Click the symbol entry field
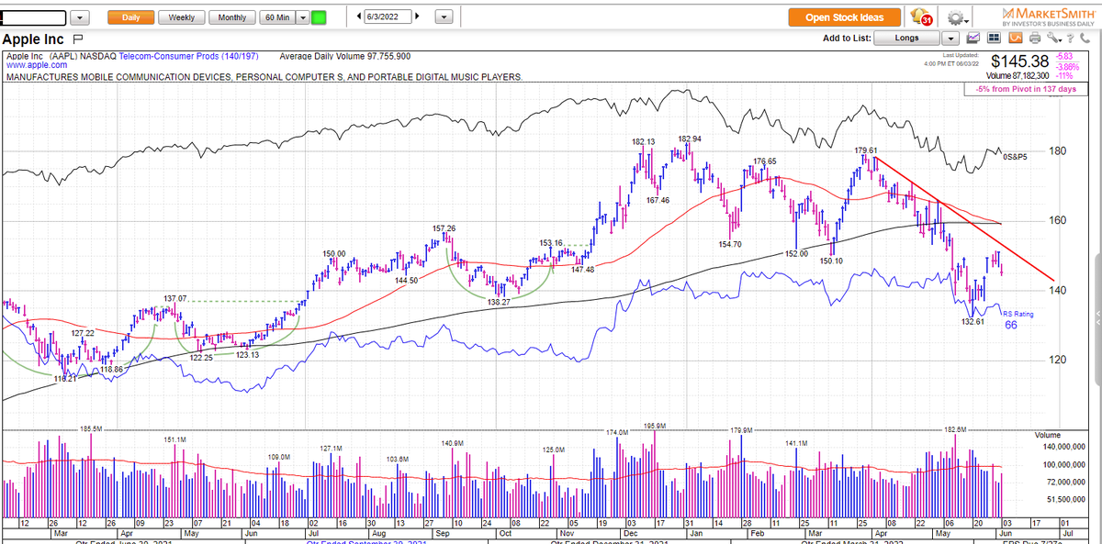Screen dimensions: 1102x544 [x=33, y=17]
